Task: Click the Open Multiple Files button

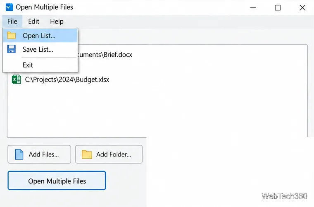Action: [x=57, y=181]
